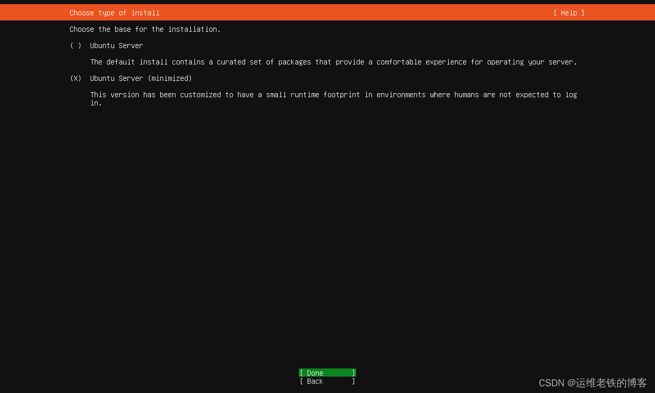The image size is (655, 393).
Task: Click the 'Choose type of install' header title
Action: pos(115,13)
